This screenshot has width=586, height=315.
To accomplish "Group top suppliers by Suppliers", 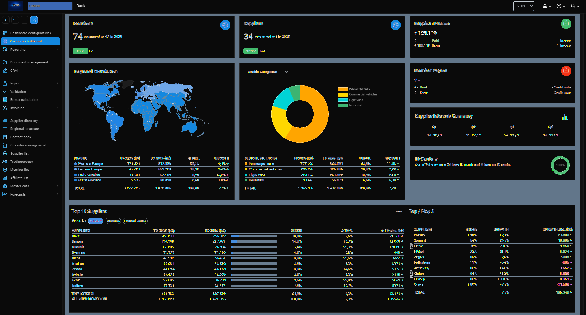I will (x=96, y=221).
